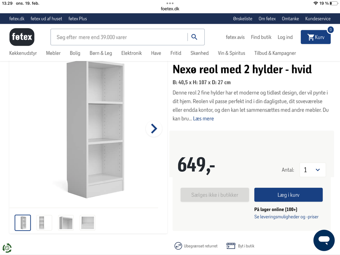Screen dimensions: 340x255
Task: Expand description with Læs mere
Action: [203, 119]
